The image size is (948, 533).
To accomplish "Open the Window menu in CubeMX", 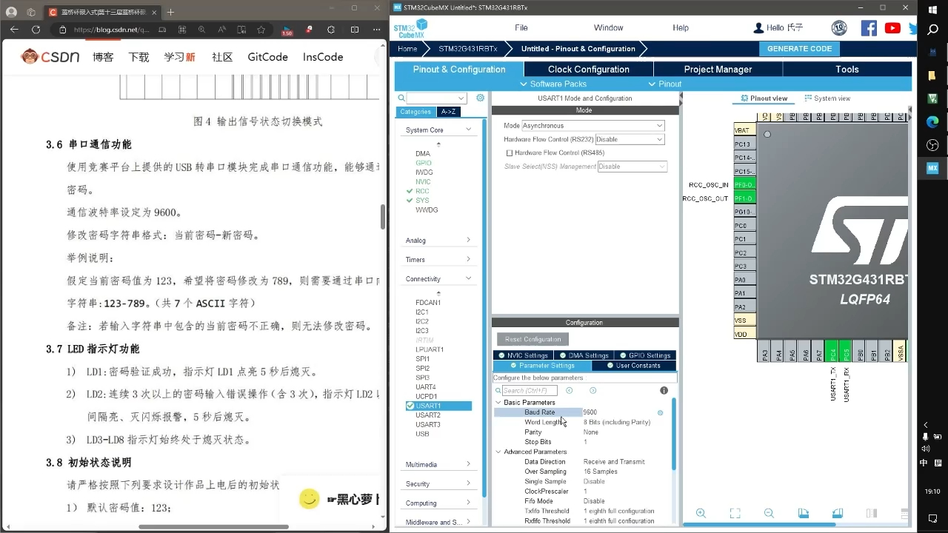I will tap(608, 28).
